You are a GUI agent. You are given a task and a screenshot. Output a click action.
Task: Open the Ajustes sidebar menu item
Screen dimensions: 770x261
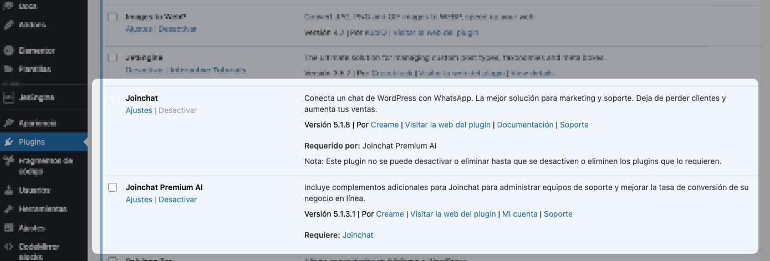[x=32, y=228]
